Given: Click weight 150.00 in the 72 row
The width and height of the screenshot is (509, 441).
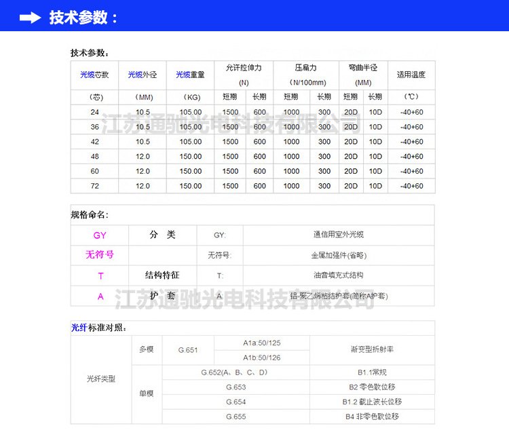Looking at the screenshot, I should pos(191,186).
